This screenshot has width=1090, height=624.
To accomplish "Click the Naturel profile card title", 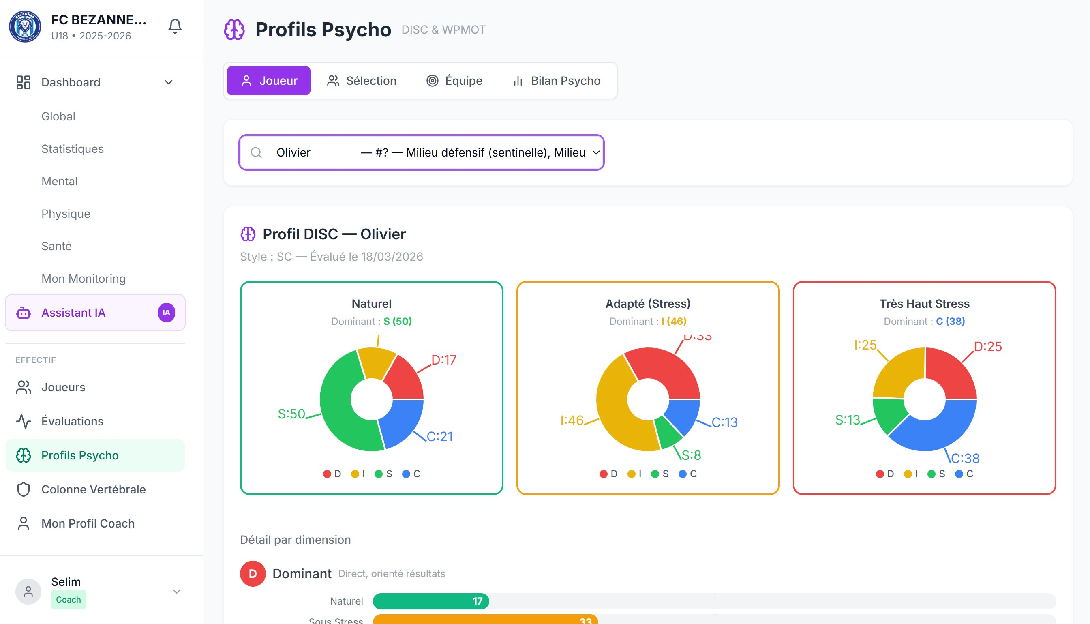I will (371, 304).
